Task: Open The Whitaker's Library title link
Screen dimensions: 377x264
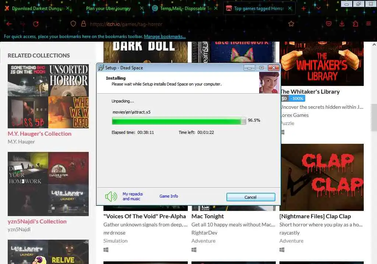Action: [x=310, y=92]
